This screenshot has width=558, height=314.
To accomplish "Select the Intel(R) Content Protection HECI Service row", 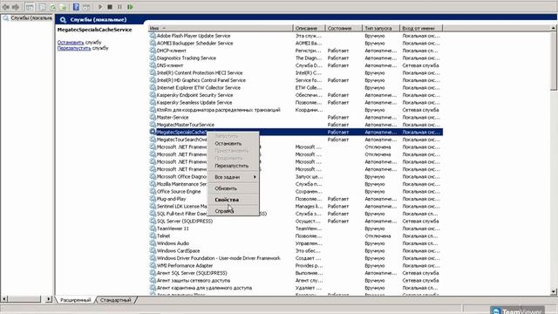I will (x=296, y=73).
